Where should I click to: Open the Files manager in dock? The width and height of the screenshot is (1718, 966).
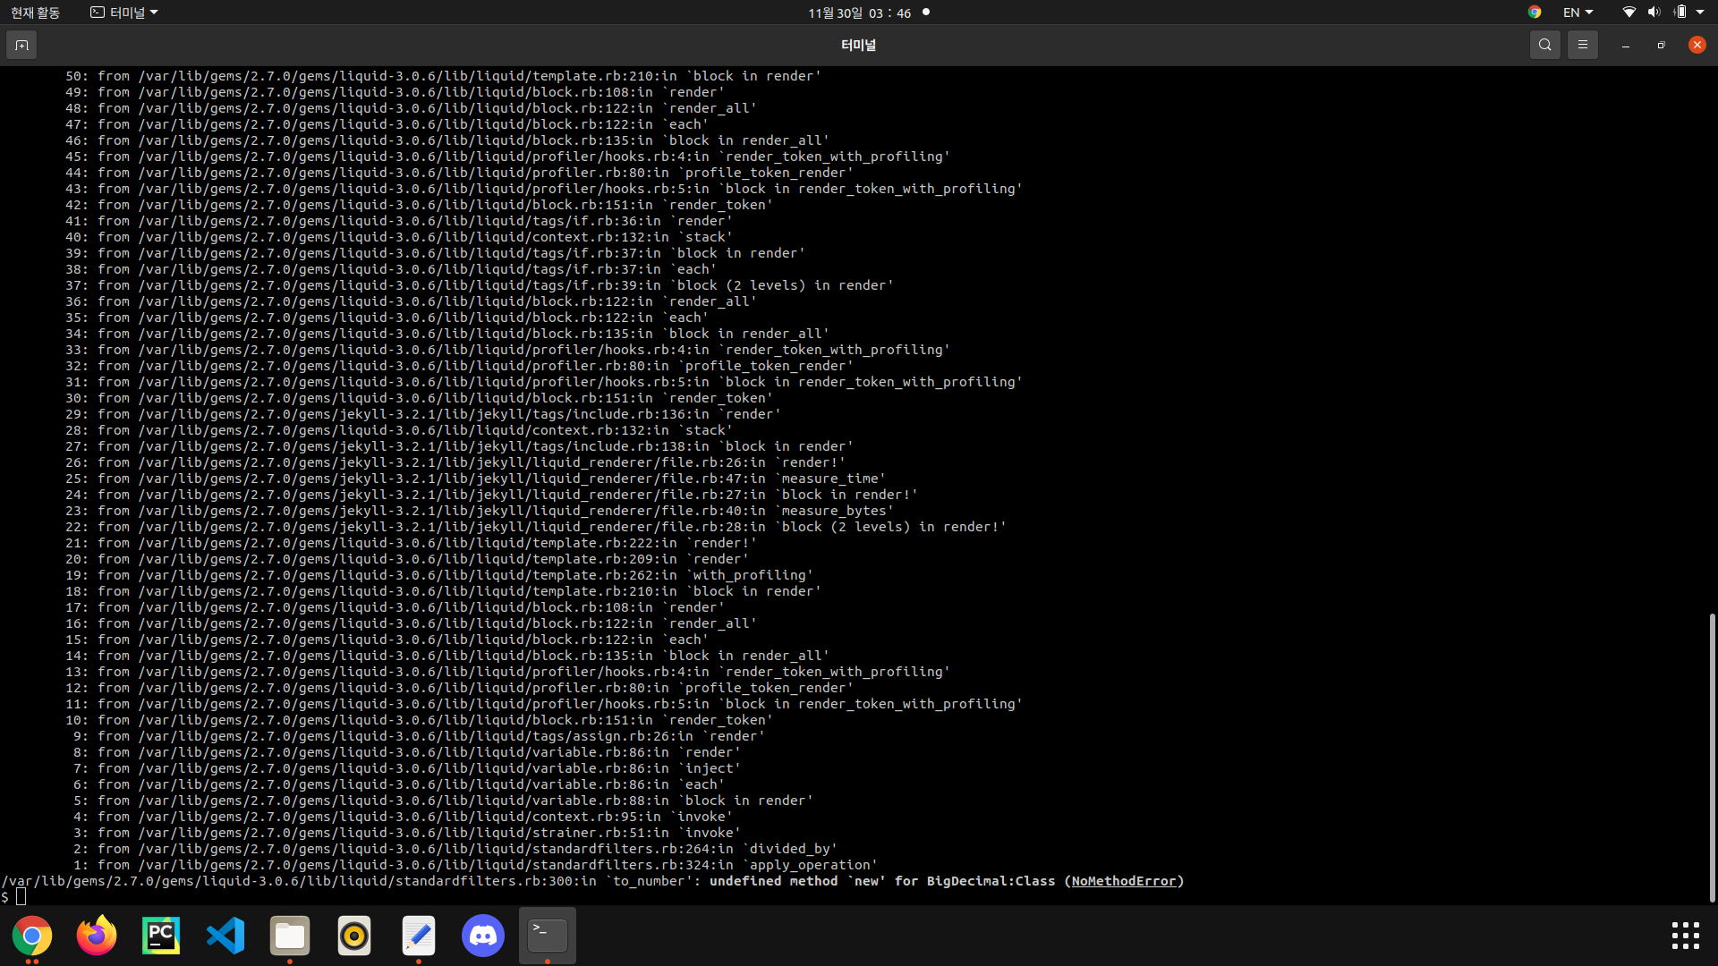pos(290,936)
